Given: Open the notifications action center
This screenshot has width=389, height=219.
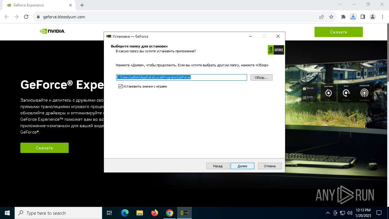Looking at the screenshot, I should [x=379, y=213].
